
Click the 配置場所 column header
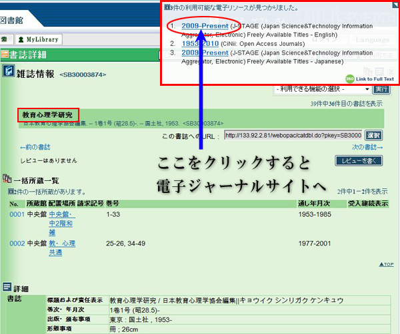pyautogui.click(x=62, y=204)
